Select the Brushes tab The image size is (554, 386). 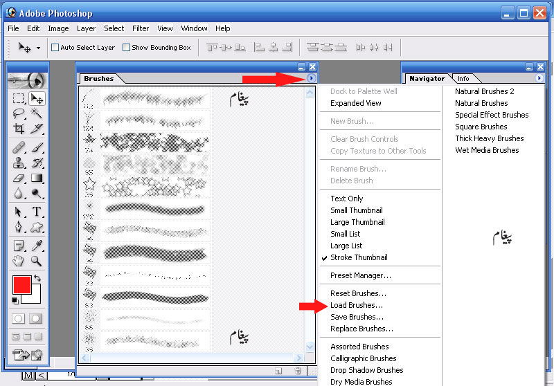click(99, 79)
